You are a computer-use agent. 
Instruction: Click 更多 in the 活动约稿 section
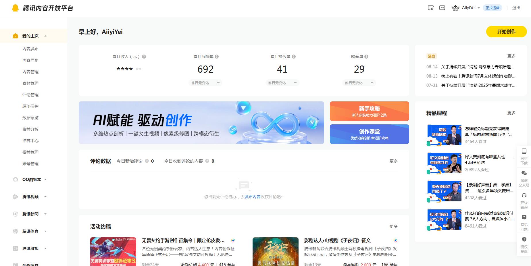pyautogui.click(x=394, y=226)
